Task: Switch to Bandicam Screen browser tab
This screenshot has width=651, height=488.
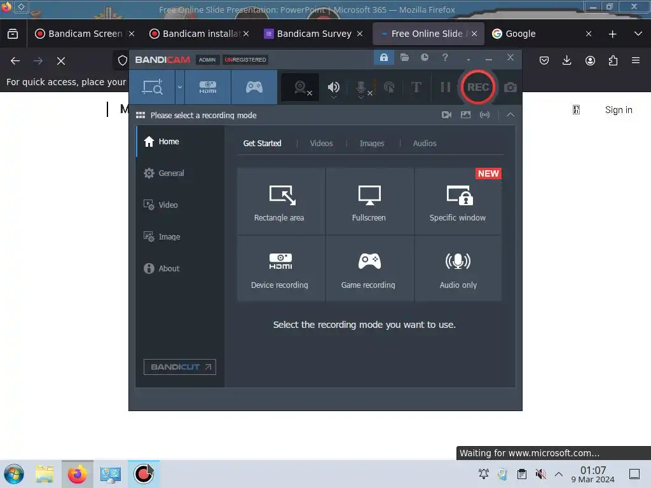Action: 79,34
